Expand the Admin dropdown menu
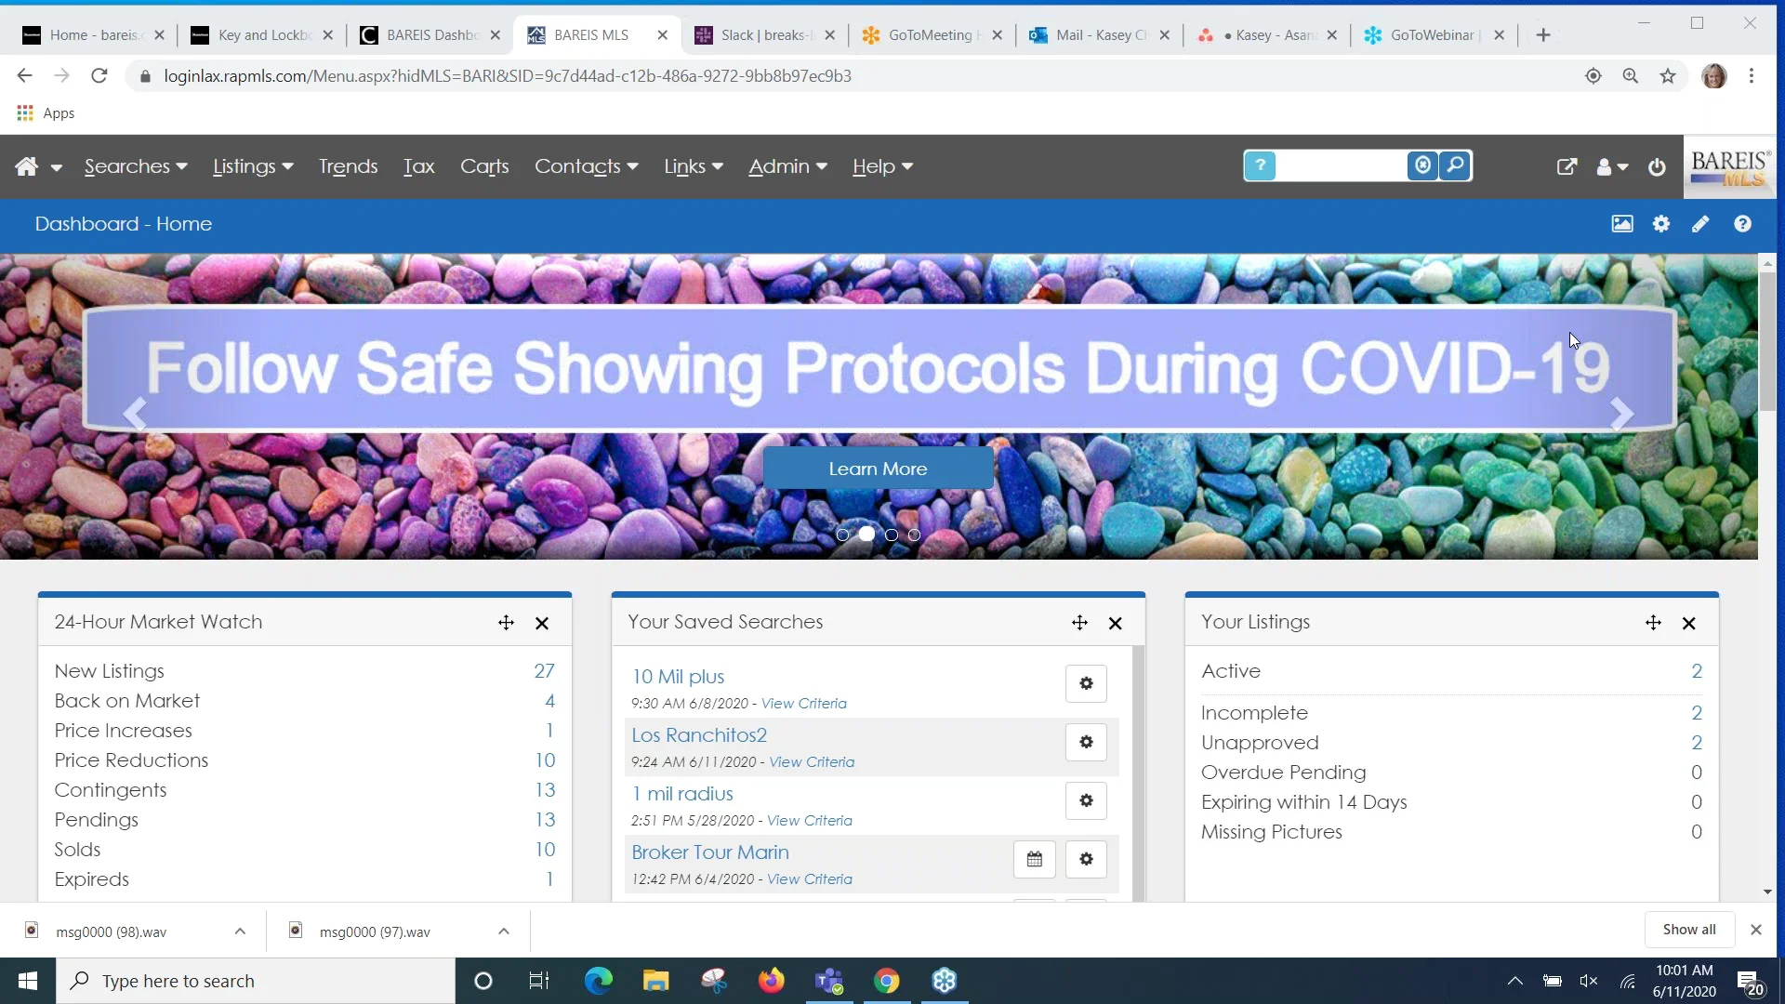Screen dimensions: 1785x1004 (x=787, y=166)
